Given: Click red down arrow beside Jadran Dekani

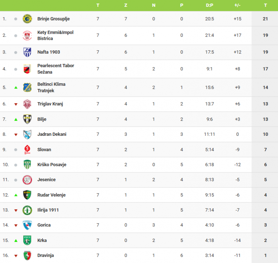Looking at the screenshot, I should click(16, 135).
